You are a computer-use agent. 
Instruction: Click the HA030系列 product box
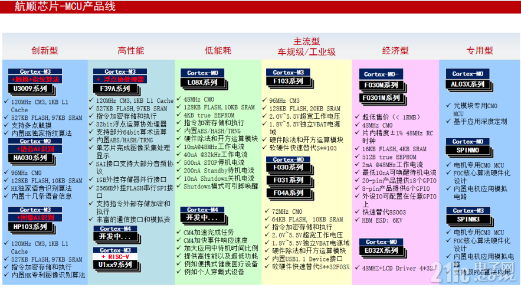click(x=31, y=158)
